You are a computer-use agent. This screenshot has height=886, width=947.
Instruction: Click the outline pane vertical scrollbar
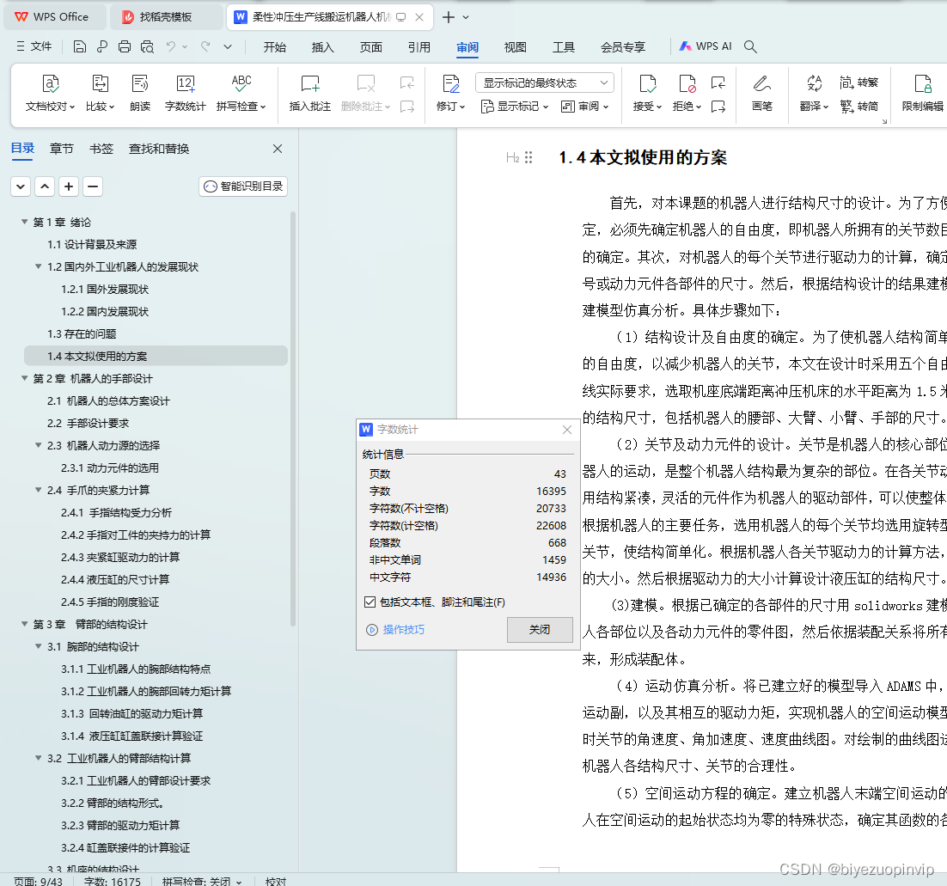(x=293, y=418)
